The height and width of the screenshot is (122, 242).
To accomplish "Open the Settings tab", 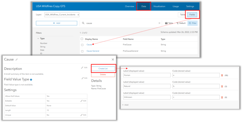I will pos(190,6).
